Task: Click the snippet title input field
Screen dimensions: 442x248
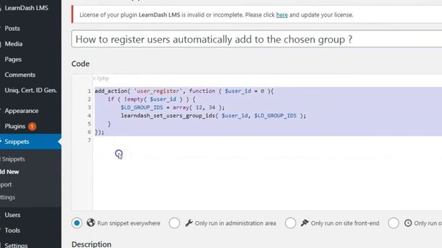Action: (256, 39)
